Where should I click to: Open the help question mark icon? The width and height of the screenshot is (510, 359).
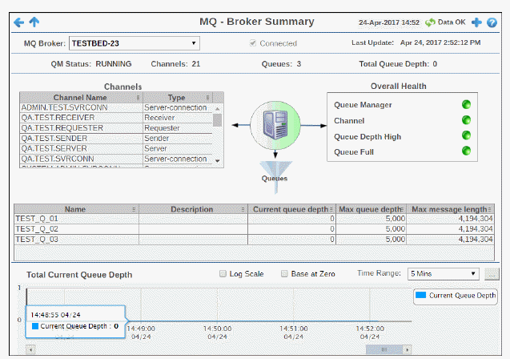pos(492,22)
